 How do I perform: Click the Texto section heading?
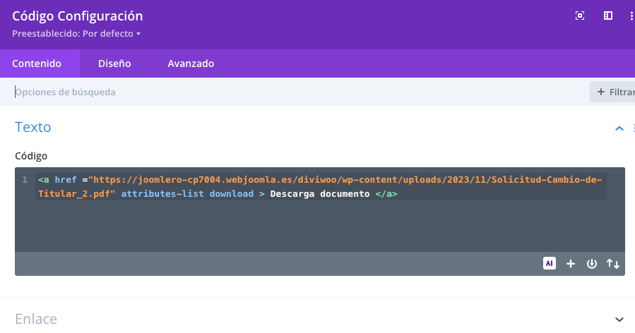32,127
